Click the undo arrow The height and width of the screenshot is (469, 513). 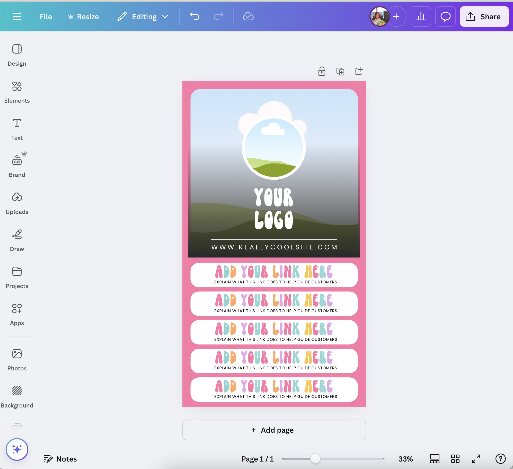(x=194, y=17)
